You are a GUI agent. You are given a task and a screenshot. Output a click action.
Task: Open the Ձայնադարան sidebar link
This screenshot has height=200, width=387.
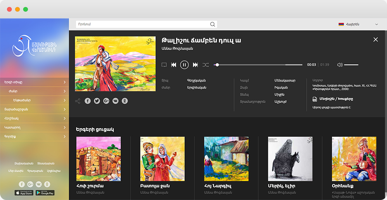coord(24,163)
